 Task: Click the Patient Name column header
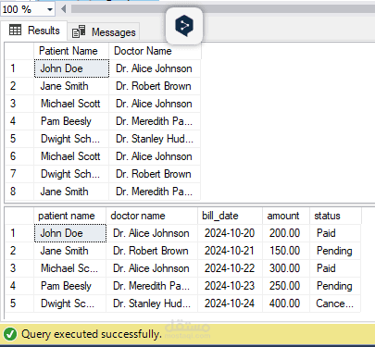click(71, 51)
